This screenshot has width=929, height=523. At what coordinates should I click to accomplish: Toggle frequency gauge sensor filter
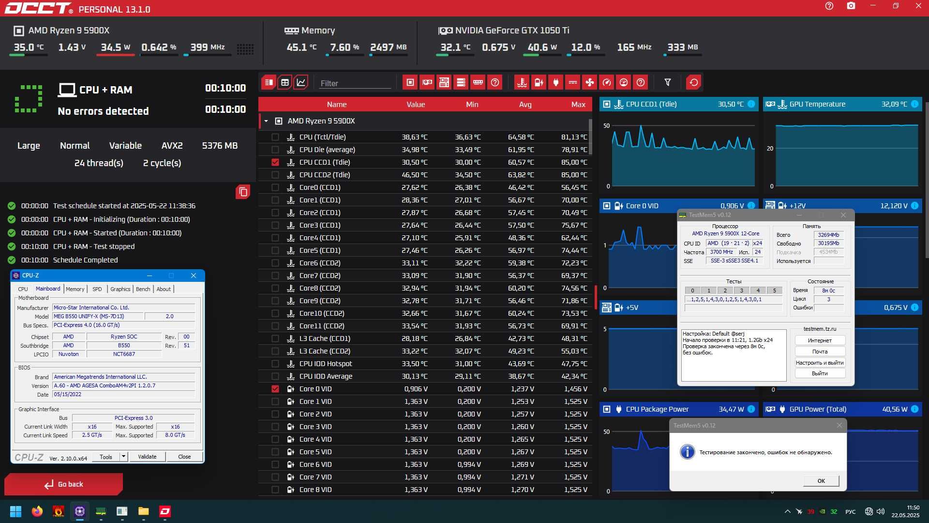click(x=606, y=82)
